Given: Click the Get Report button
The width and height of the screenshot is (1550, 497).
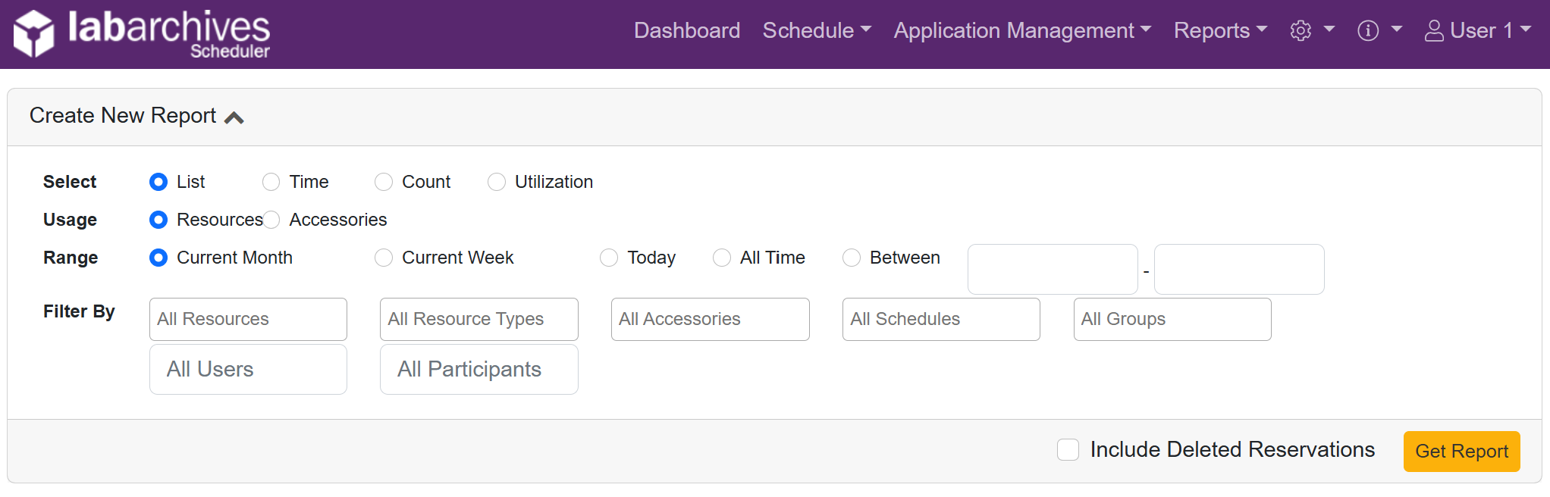Looking at the screenshot, I should click(x=1461, y=452).
